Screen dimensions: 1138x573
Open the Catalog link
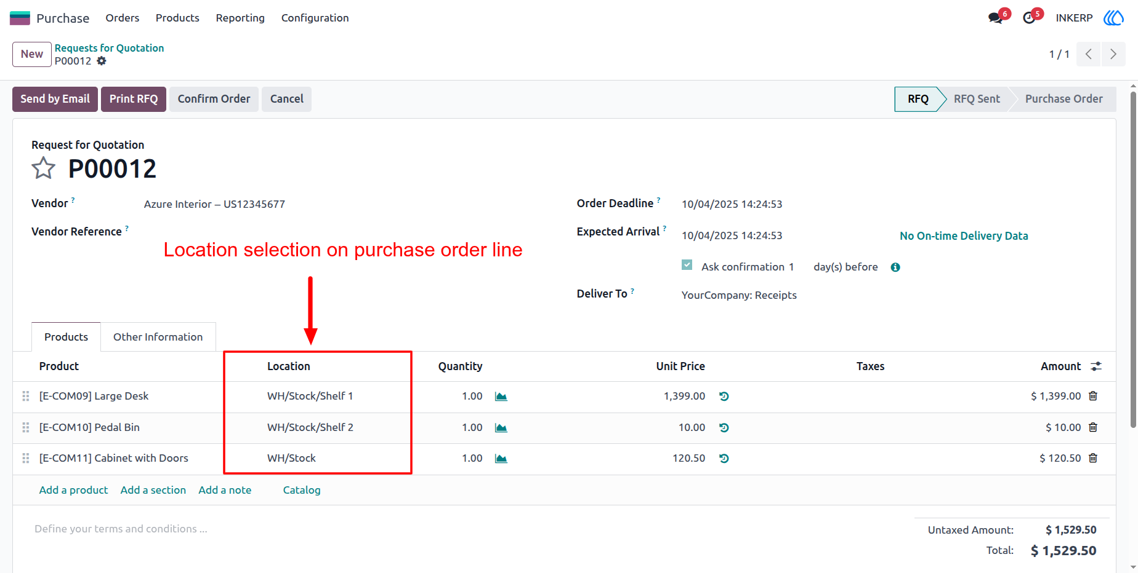click(x=302, y=490)
